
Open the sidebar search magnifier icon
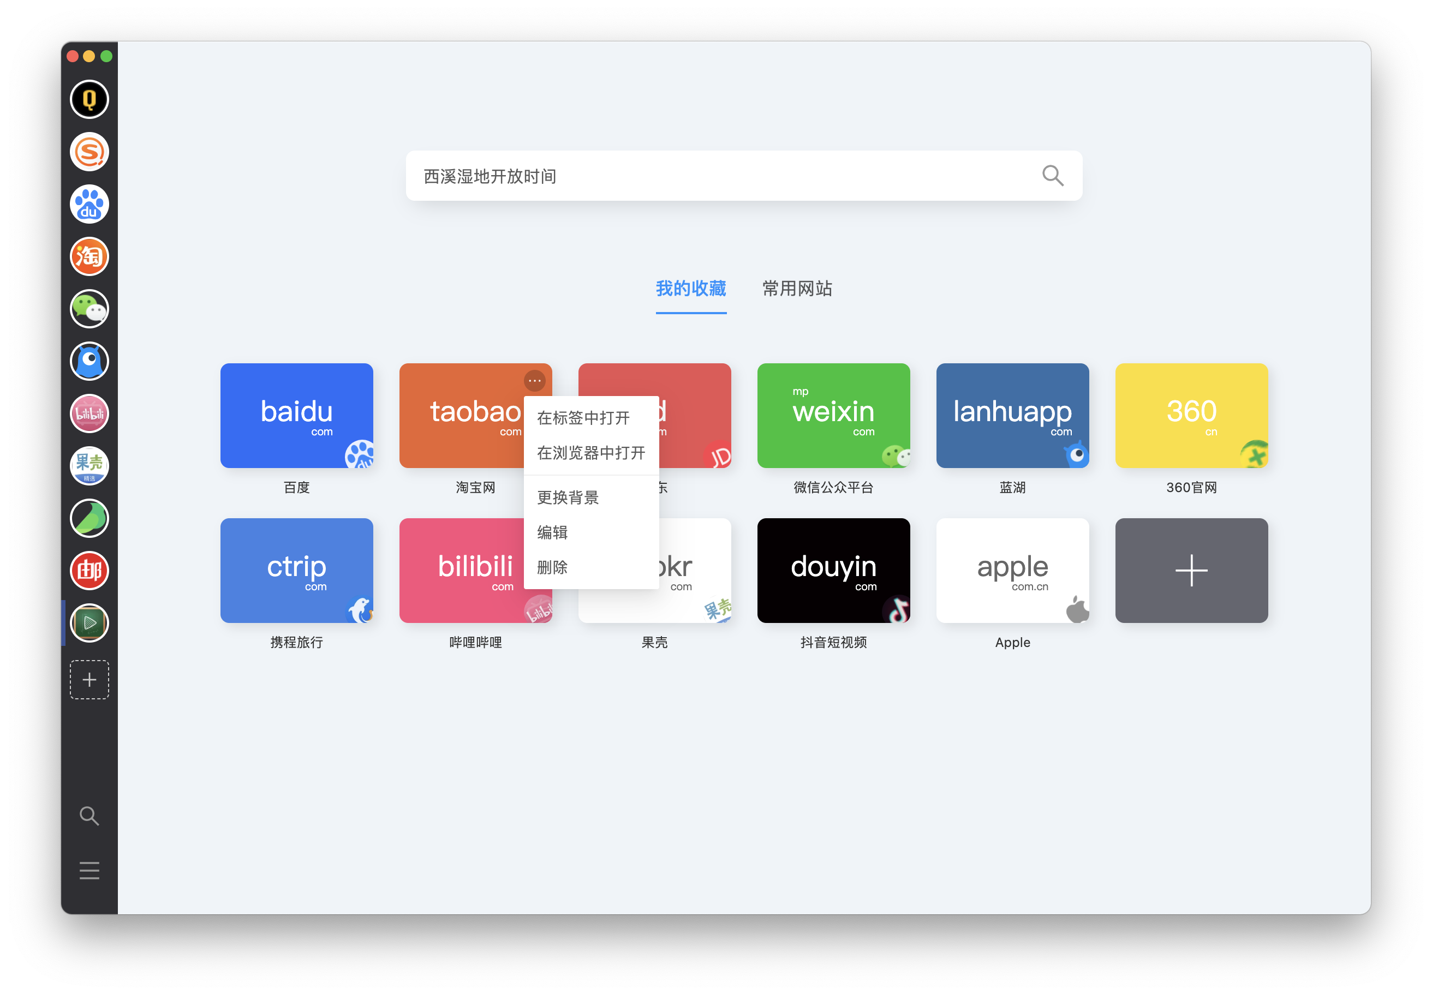[x=89, y=816]
